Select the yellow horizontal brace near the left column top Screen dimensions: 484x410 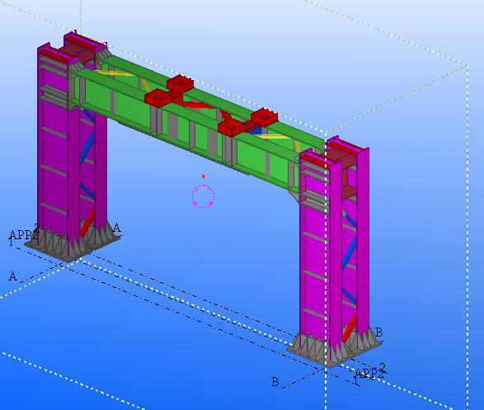[115, 73]
